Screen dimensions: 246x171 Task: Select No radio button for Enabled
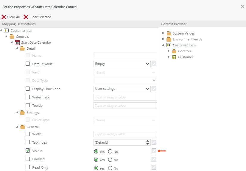click(110, 160)
